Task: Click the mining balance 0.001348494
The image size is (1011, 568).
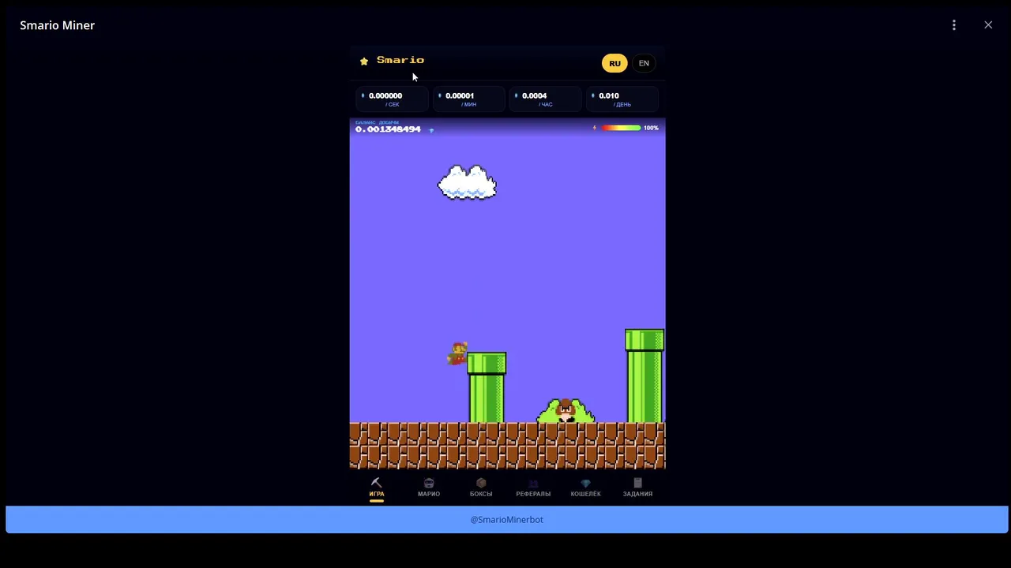Action: click(x=388, y=129)
